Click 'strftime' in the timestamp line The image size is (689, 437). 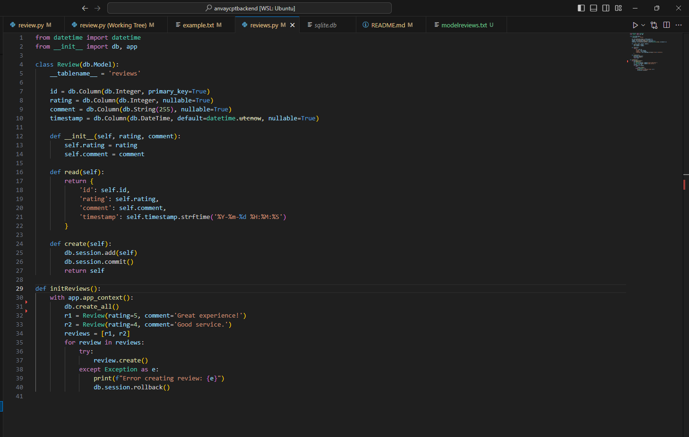(196, 217)
